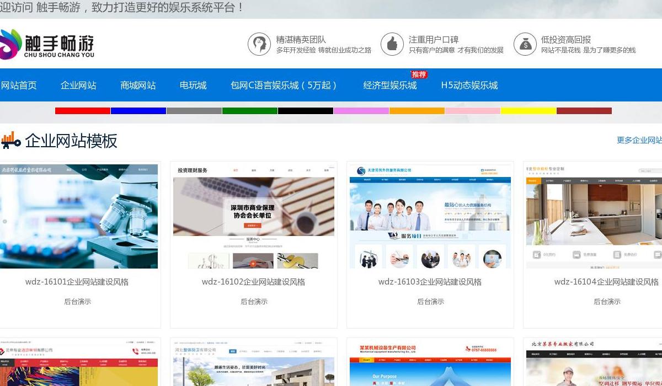662x386 pixels.
Task: Open the microscope template thumbnail wdz-16101
Action: pyautogui.click(x=79, y=216)
